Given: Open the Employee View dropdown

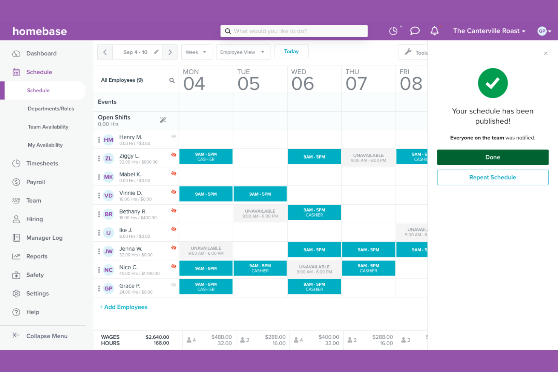Looking at the screenshot, I should click(x=243, y=52).
